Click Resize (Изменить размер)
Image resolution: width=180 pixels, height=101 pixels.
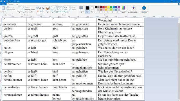click(x=29, y=10)
